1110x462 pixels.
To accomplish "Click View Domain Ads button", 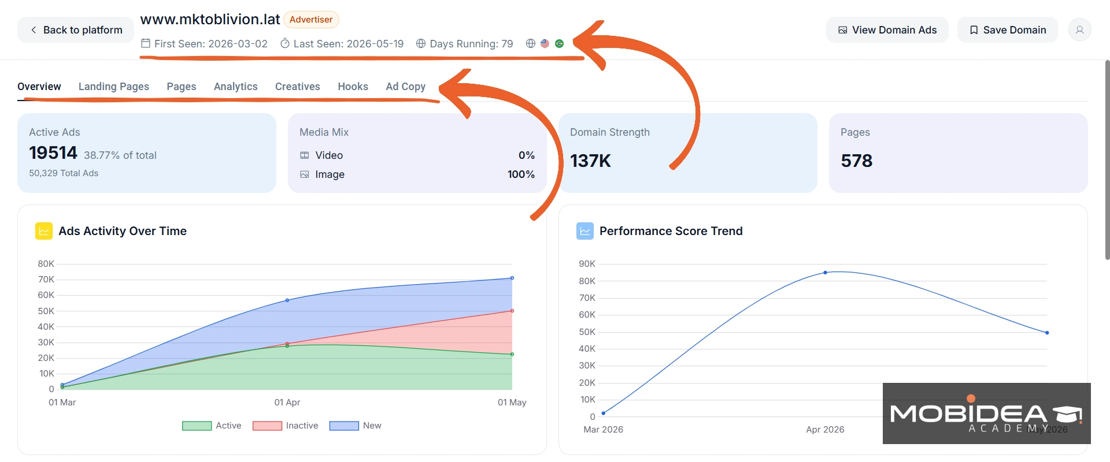I will coord(887,29).
